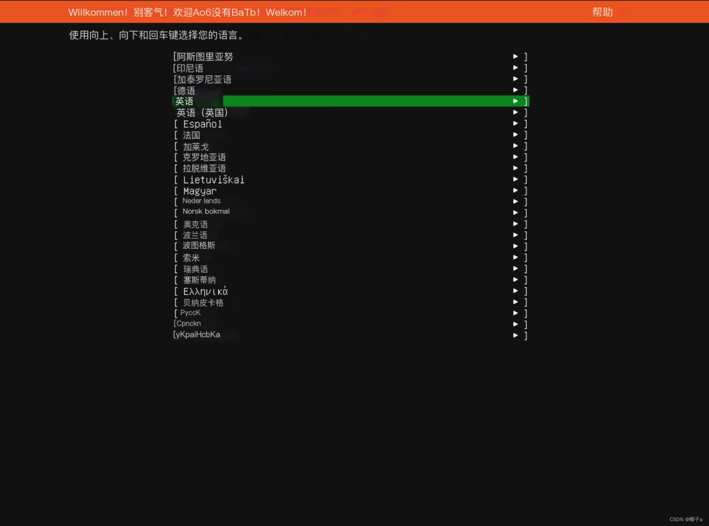This screenshot has width=709, height=526.
Task: Select the PyccK language row
Action: (x=350, y=313)
